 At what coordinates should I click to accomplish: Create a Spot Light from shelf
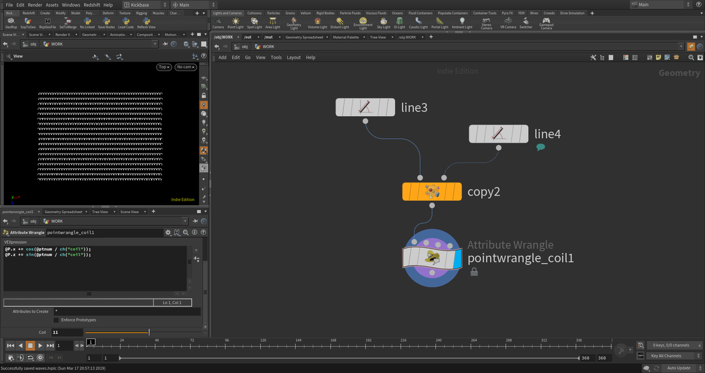254,23
